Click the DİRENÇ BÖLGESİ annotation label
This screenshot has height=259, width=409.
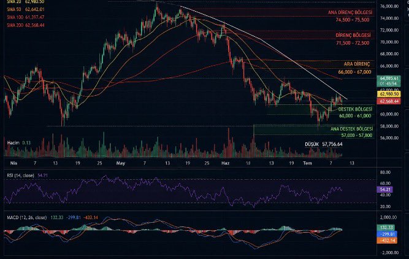pos(353,35)
